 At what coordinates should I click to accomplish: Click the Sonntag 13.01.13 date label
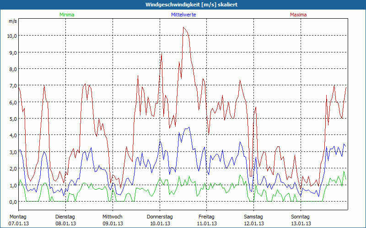point(301,220)
